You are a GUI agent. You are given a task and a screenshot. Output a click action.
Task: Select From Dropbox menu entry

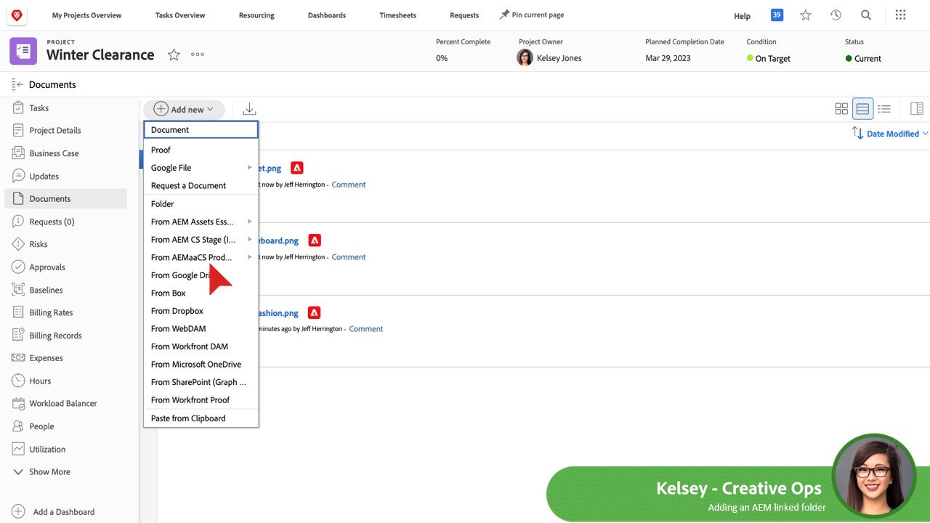click(x=201, y=311)
